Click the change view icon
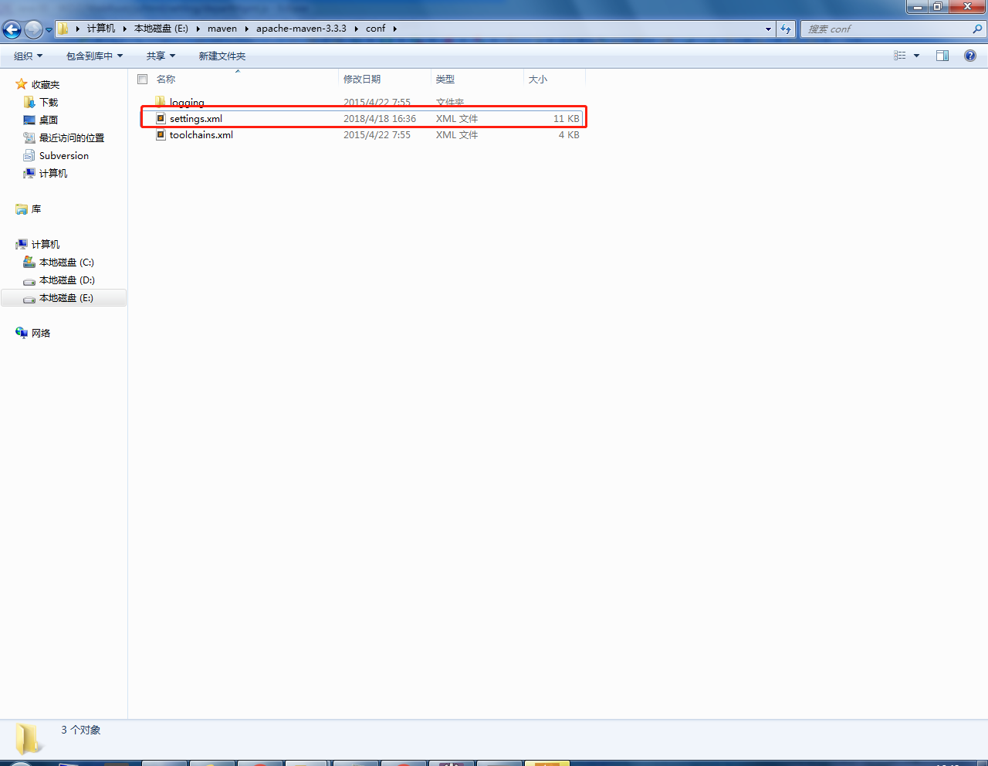Image resolution: width=988 pixels, height=766 pixels. click(x=899, y=56)
